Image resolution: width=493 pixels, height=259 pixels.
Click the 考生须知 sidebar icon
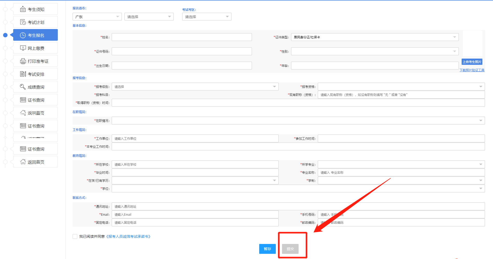tap(23, 9)
